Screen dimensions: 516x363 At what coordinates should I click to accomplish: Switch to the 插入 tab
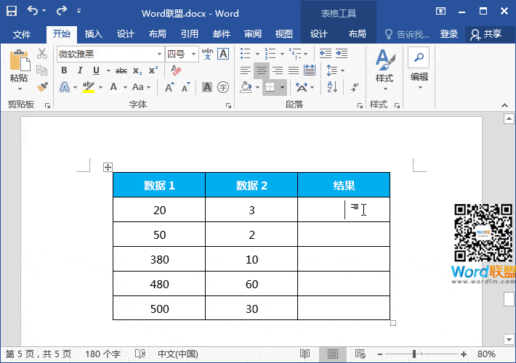pos(94,34)
